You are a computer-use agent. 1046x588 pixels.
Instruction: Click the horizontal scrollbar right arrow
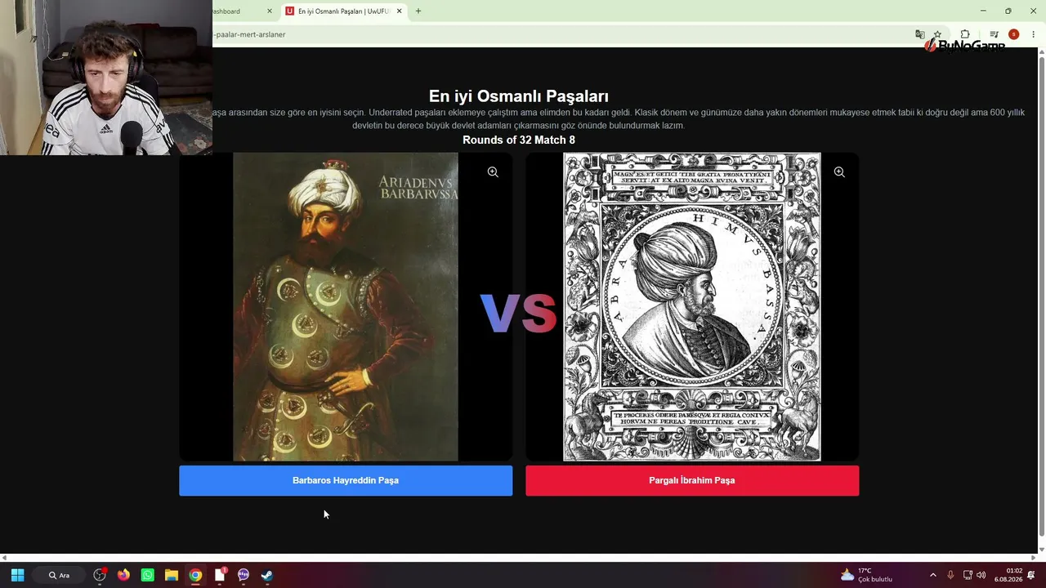coord(1033,558)
